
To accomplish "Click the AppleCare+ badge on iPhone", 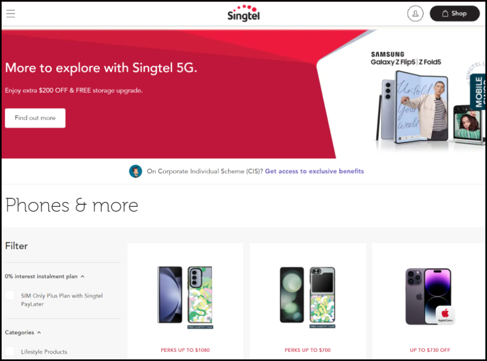I will point(445,315).
